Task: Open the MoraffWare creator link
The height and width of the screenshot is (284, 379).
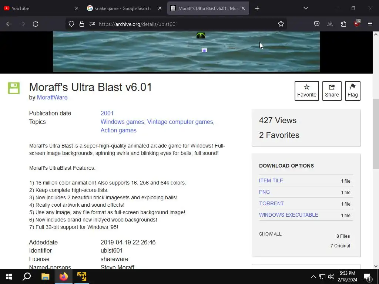Action: (x=52, y=97)
